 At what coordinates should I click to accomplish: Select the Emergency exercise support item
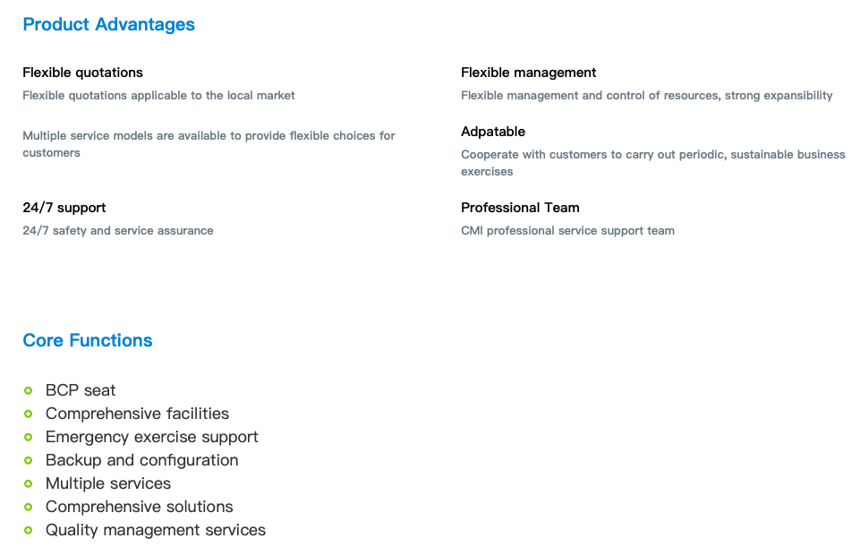(152, 437)
